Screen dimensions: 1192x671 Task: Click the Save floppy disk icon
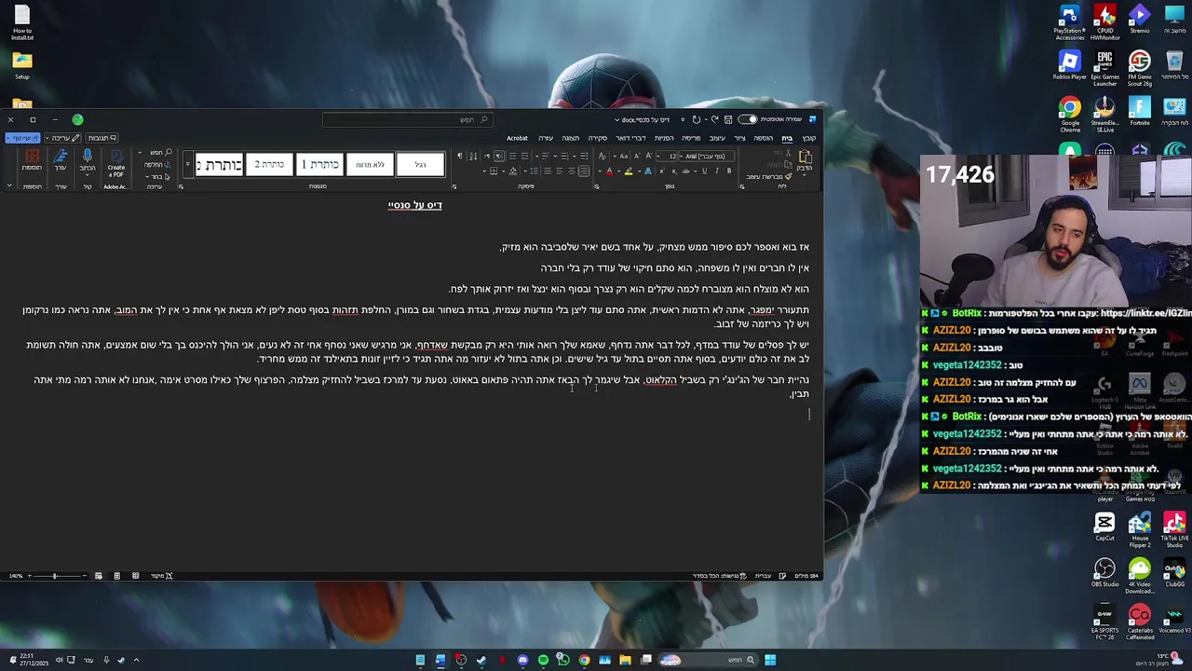728,119
